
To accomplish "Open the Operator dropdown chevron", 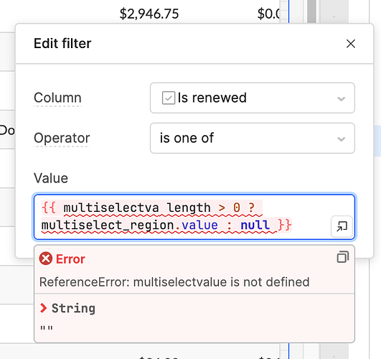I will (341, 139).
